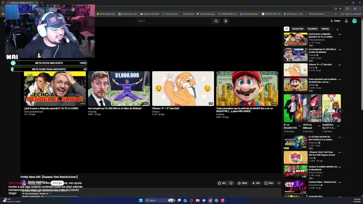Open options for Mario película sidebar video
This screenshot has height=204, width=363.
click(x=339, y=80)
